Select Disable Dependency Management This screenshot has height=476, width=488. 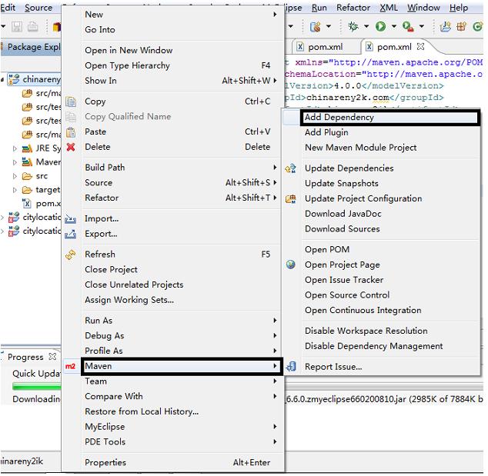point(381,346)
